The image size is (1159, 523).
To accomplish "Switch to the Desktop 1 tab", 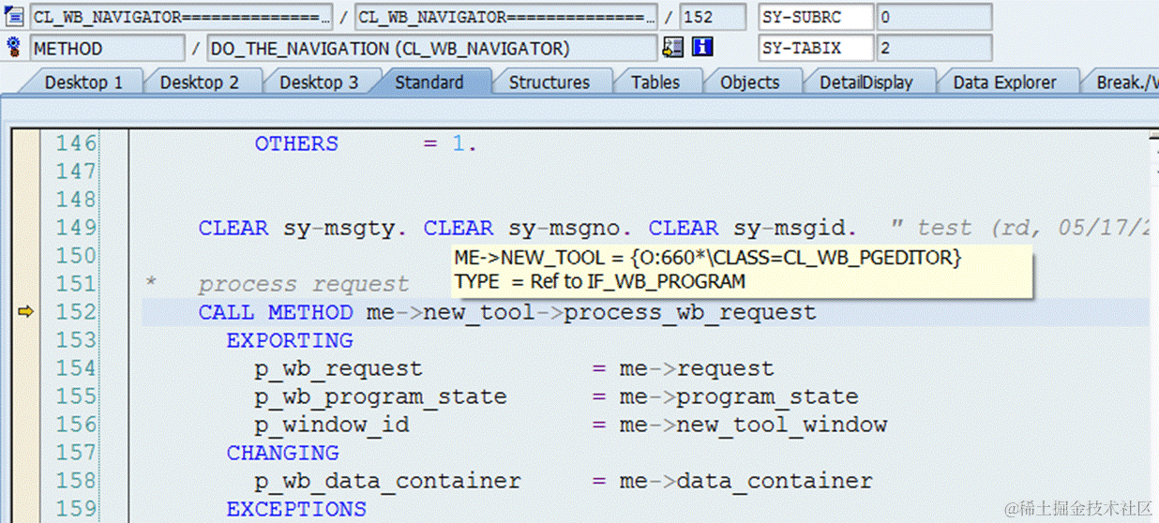I will point(83,82).
